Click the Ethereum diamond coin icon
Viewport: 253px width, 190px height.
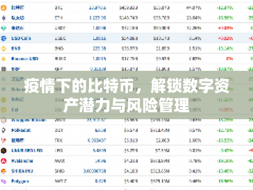(4, 18)
